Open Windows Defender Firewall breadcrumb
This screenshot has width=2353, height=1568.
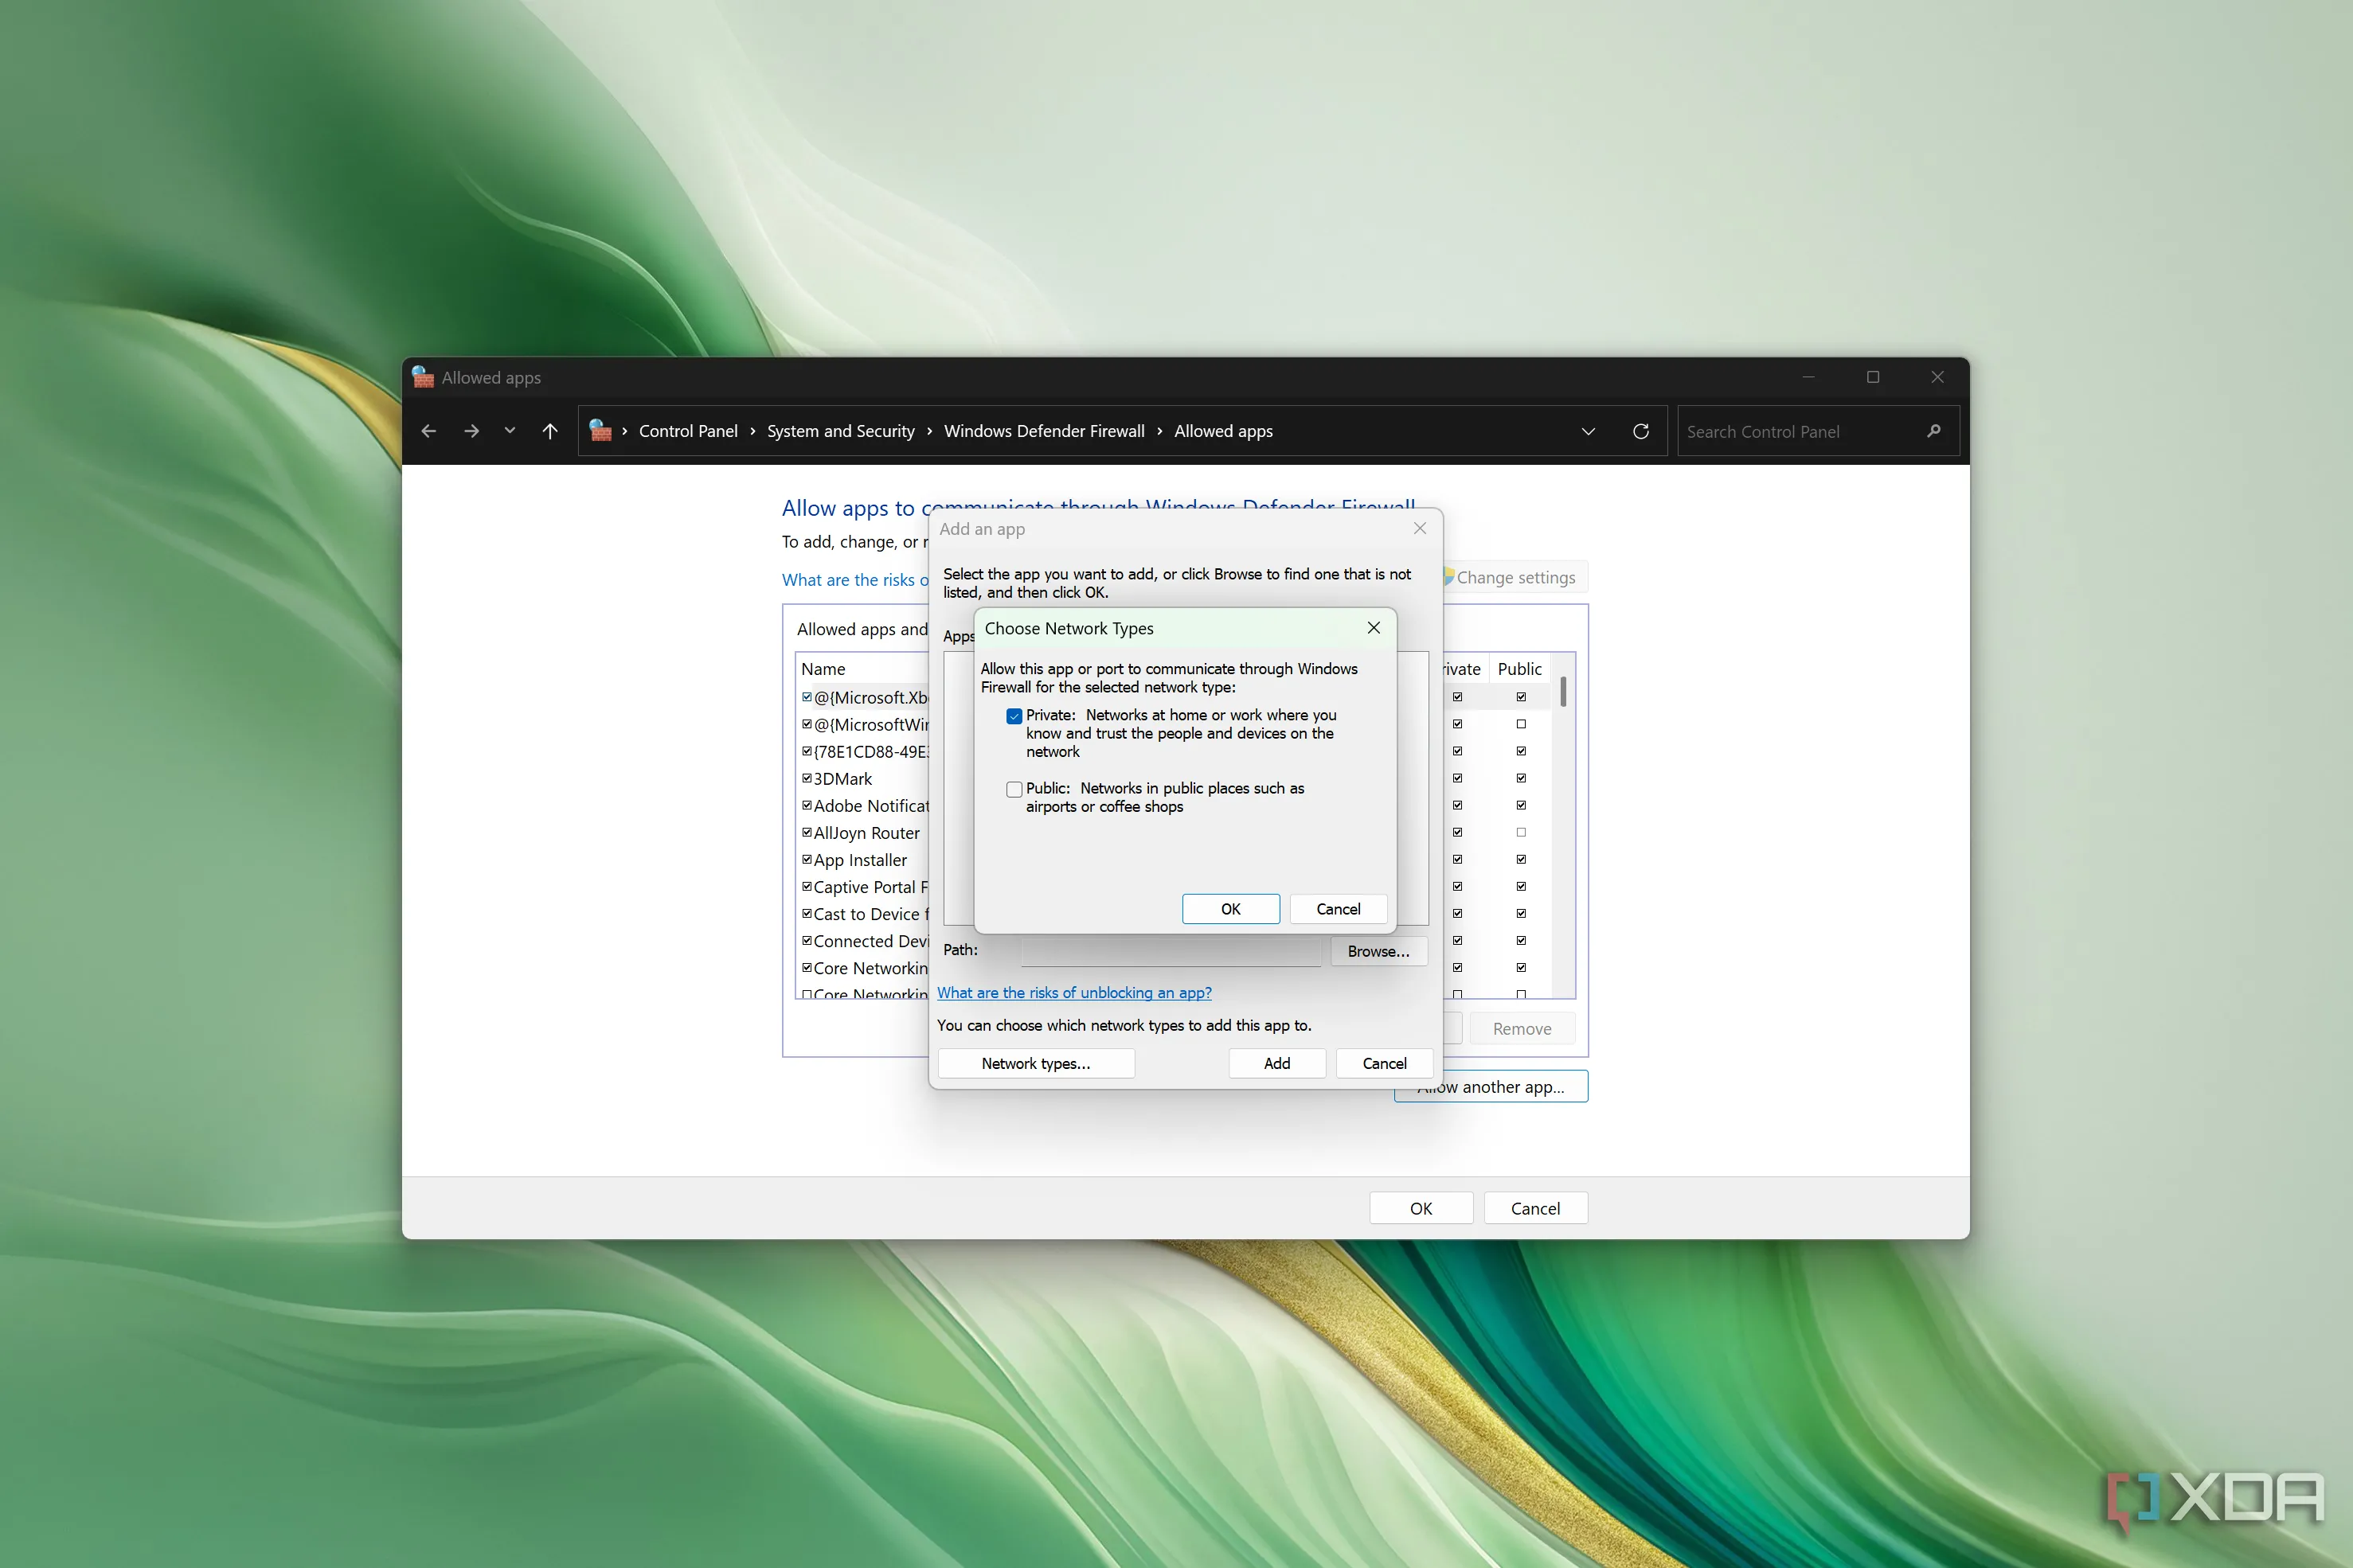coord(1043,431)
